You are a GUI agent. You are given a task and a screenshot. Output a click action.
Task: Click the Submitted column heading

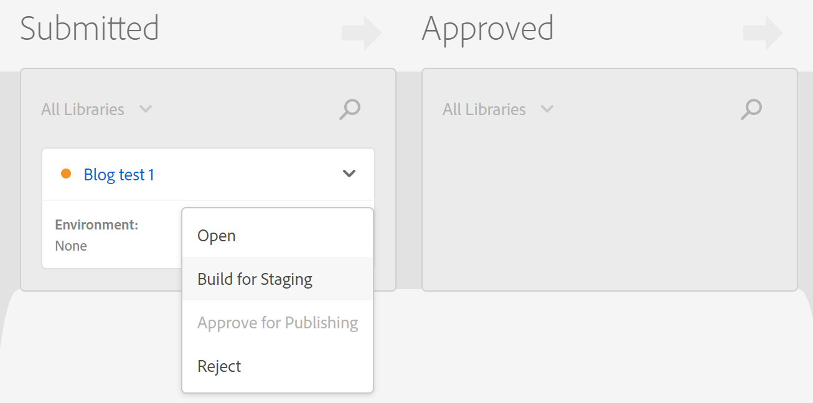coord(90,28)
